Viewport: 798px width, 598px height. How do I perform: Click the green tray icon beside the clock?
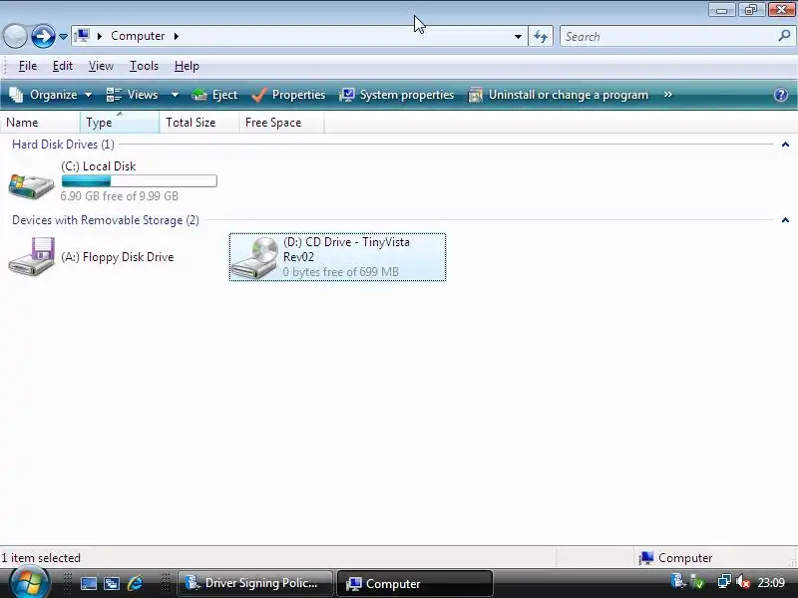tap(696, 582)
